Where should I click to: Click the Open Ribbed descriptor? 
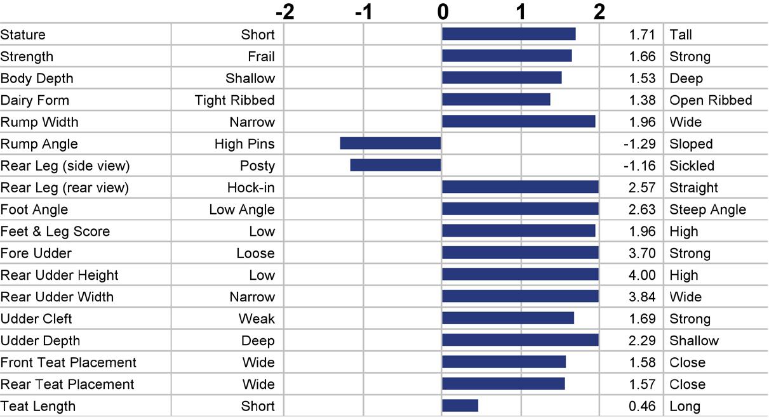coord(711,100)
